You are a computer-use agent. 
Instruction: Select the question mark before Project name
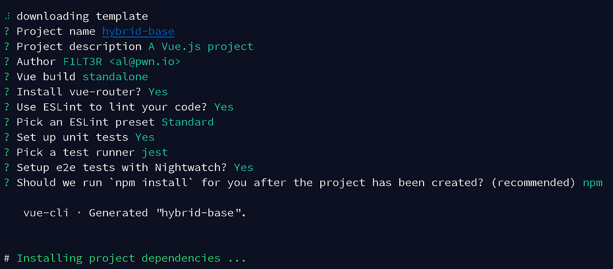coord(7,31)
